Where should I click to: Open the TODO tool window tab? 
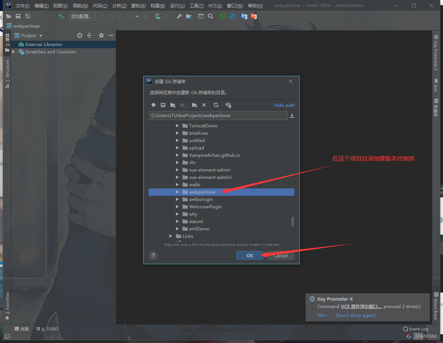tap(47, 329)
